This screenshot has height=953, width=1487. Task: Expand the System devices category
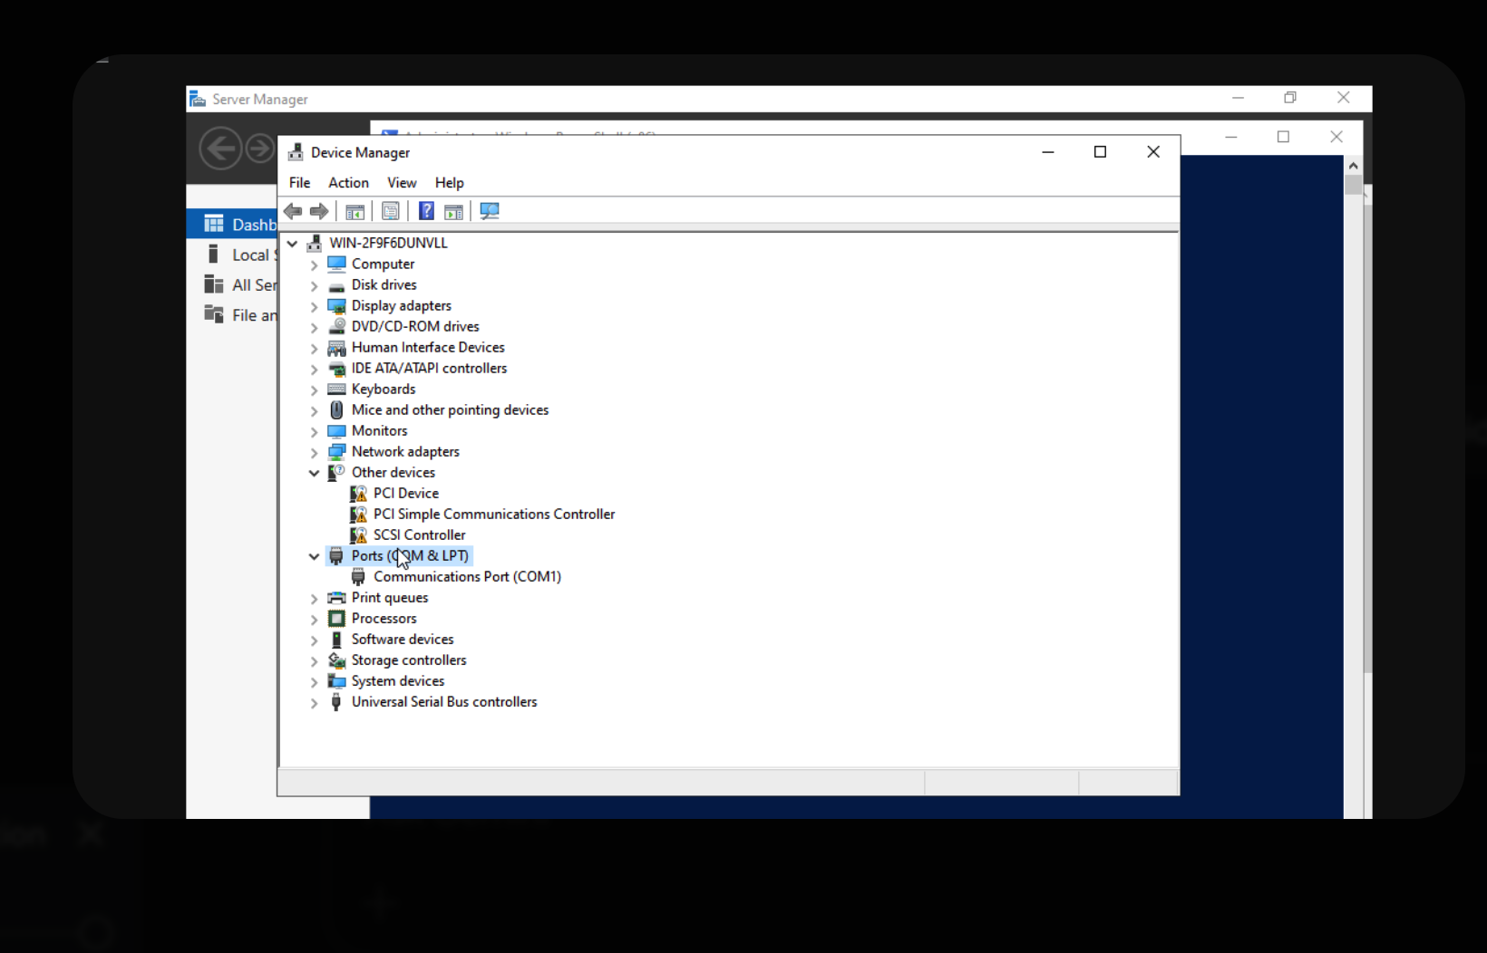click(314, 681)
